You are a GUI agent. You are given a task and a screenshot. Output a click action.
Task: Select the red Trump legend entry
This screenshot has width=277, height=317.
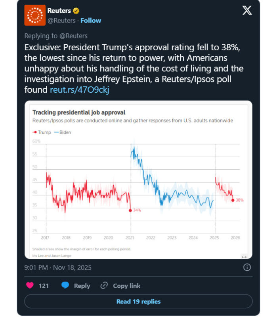click(42, 132)
